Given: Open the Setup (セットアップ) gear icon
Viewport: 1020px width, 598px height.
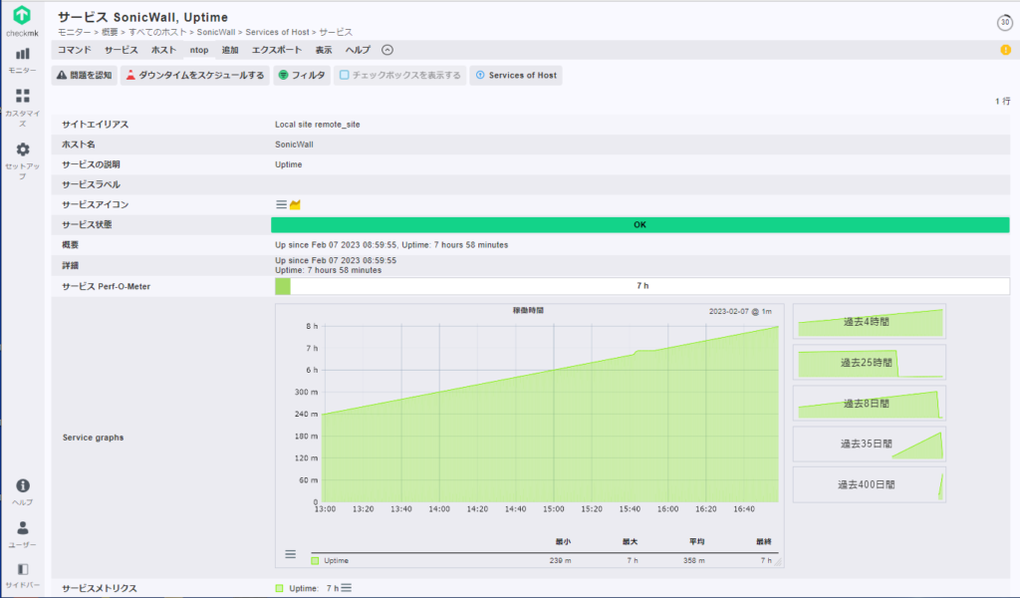Looking at the screenshot, I should tap(22, 149).
